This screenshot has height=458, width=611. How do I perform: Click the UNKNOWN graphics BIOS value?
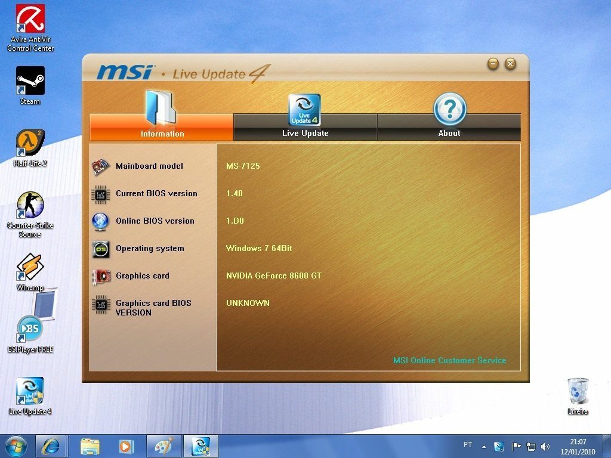point(248,303)
